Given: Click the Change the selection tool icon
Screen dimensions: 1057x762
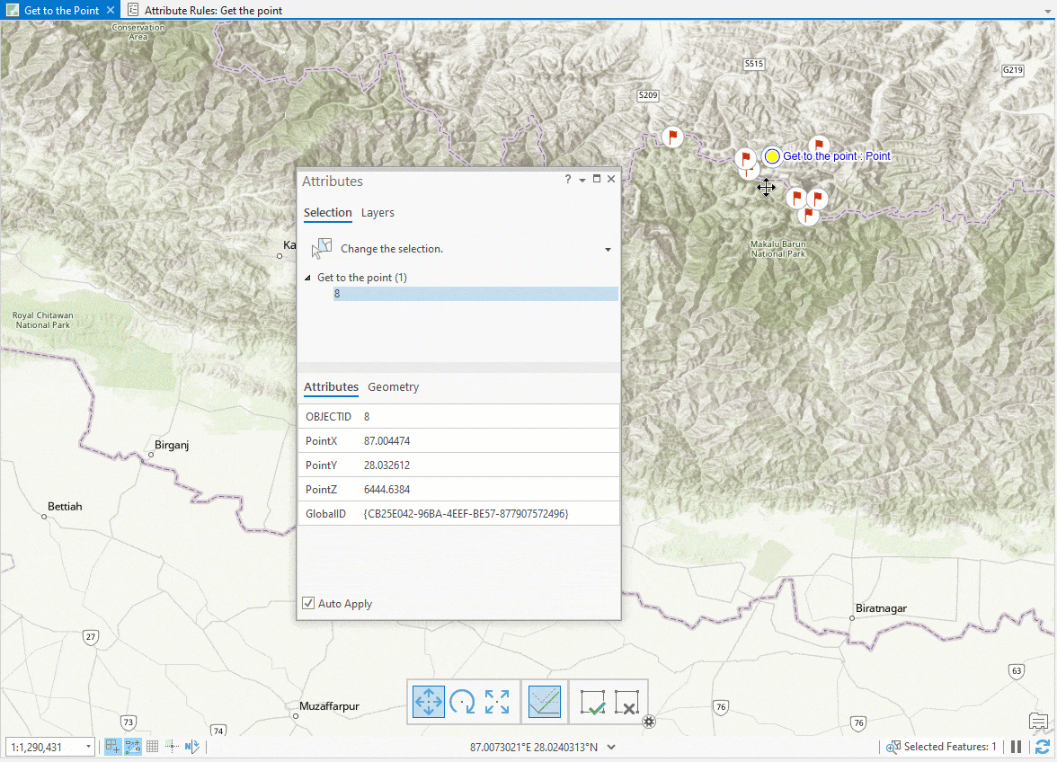Looking at the screenshot, I should point(322,249).
